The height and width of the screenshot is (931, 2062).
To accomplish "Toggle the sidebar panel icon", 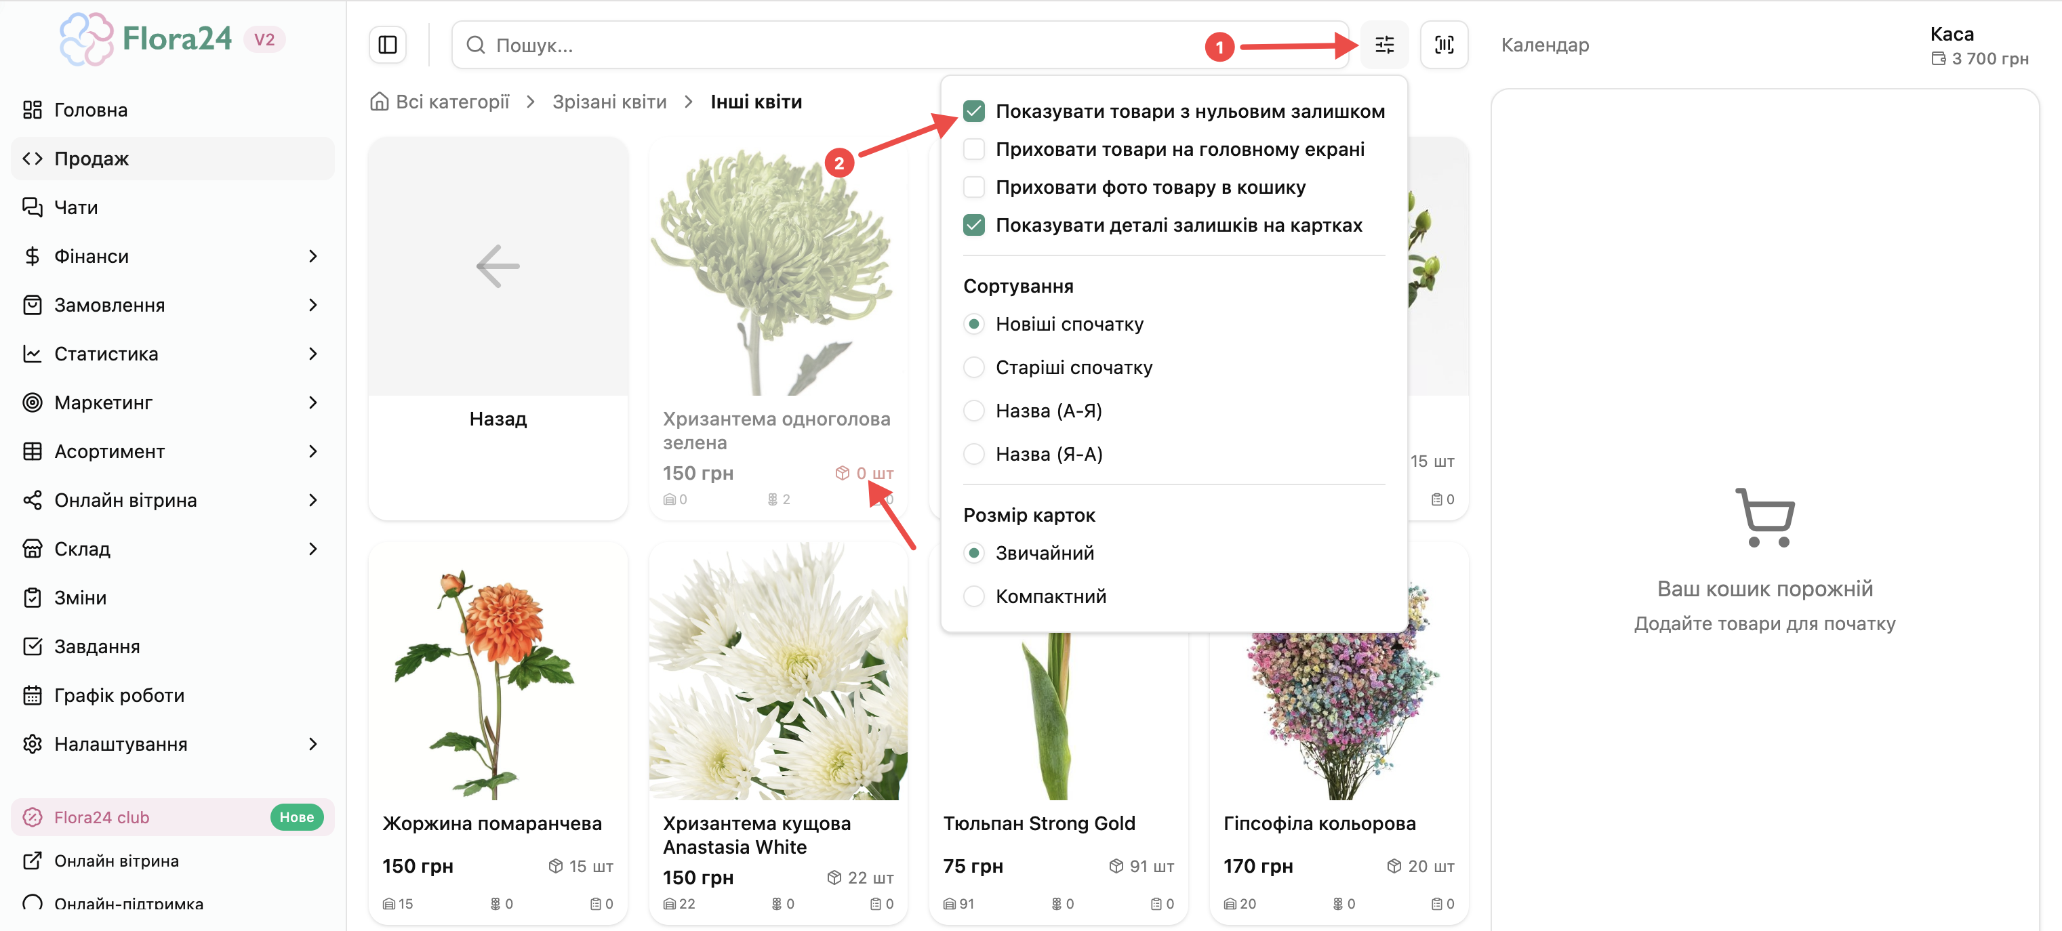I will click(388, 45).
